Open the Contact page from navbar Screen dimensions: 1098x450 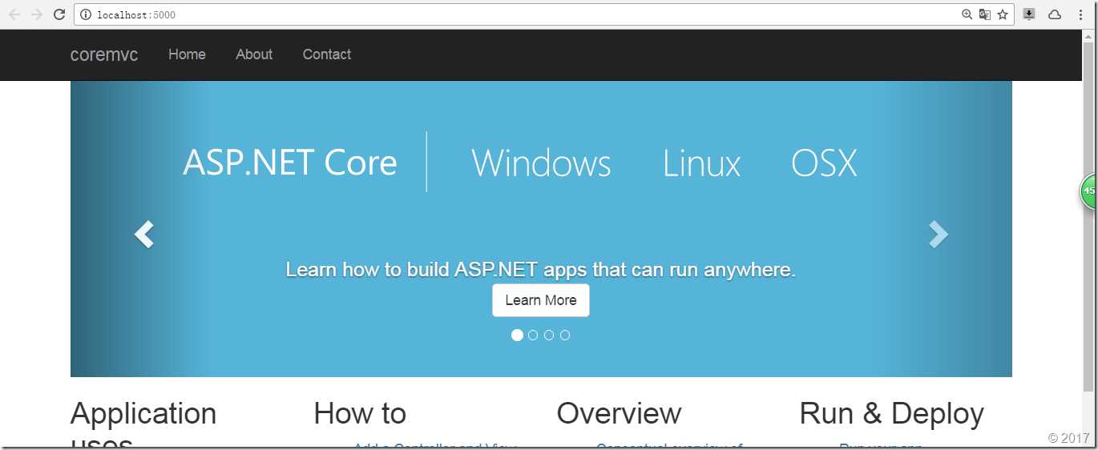click(327, 54)
